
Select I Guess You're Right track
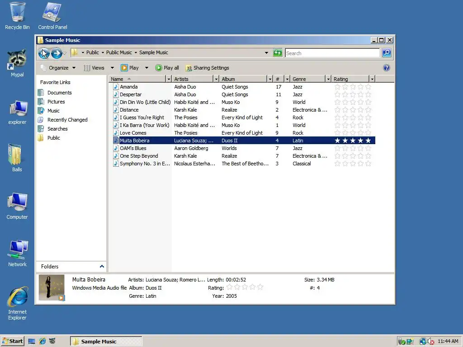point(142,117)
